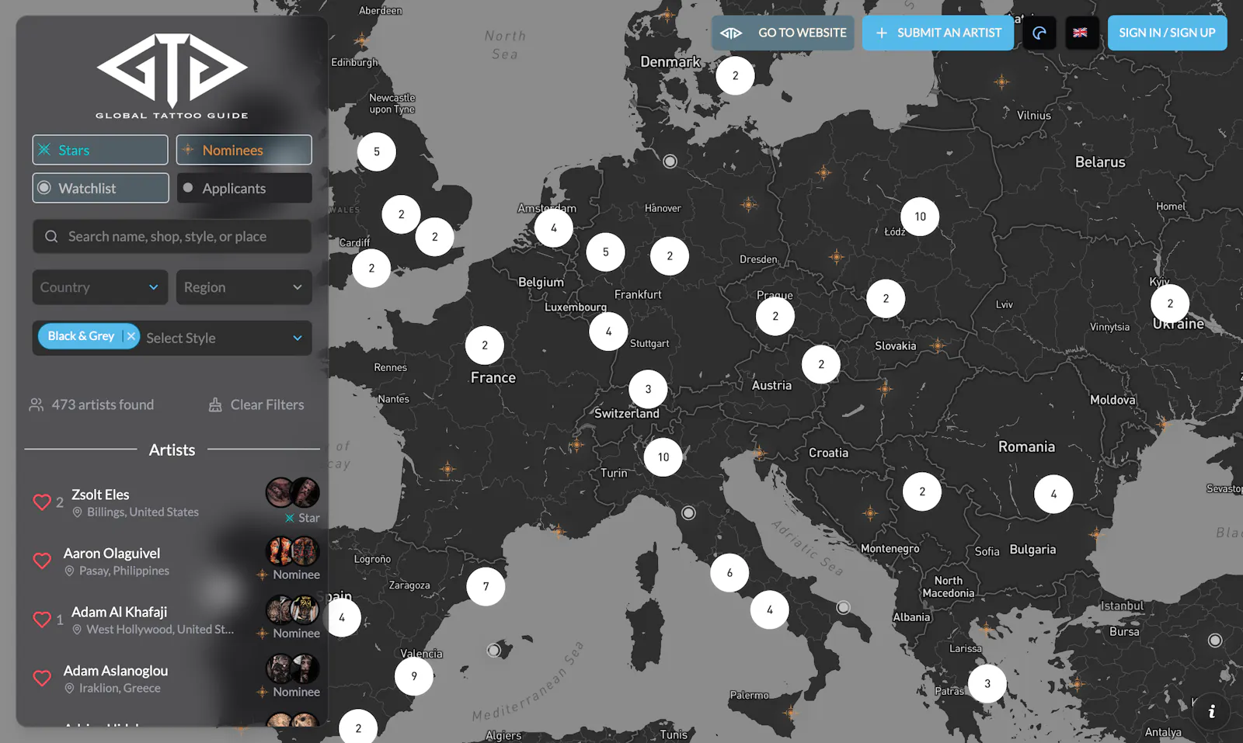The image size is (1243, 743).
Task: Select the nominee marker in western France coast
Action: tap(447, 469)
